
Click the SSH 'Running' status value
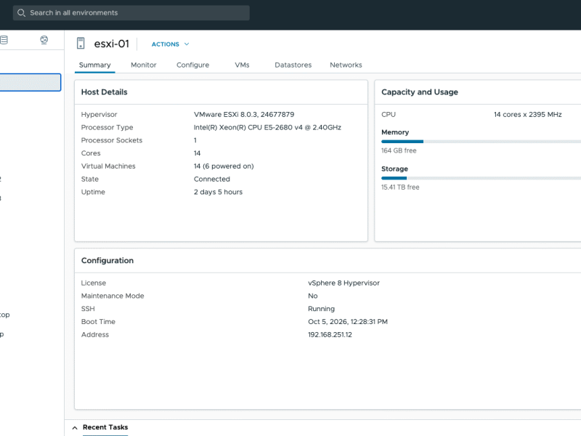pyautogui.click(x=321, y=309)
